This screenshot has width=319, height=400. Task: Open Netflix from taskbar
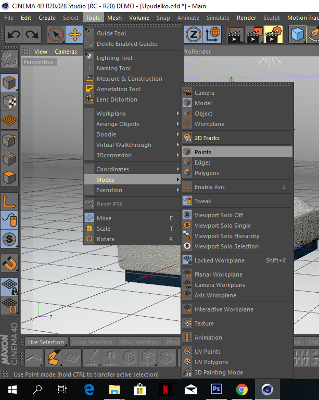(165, 390)
